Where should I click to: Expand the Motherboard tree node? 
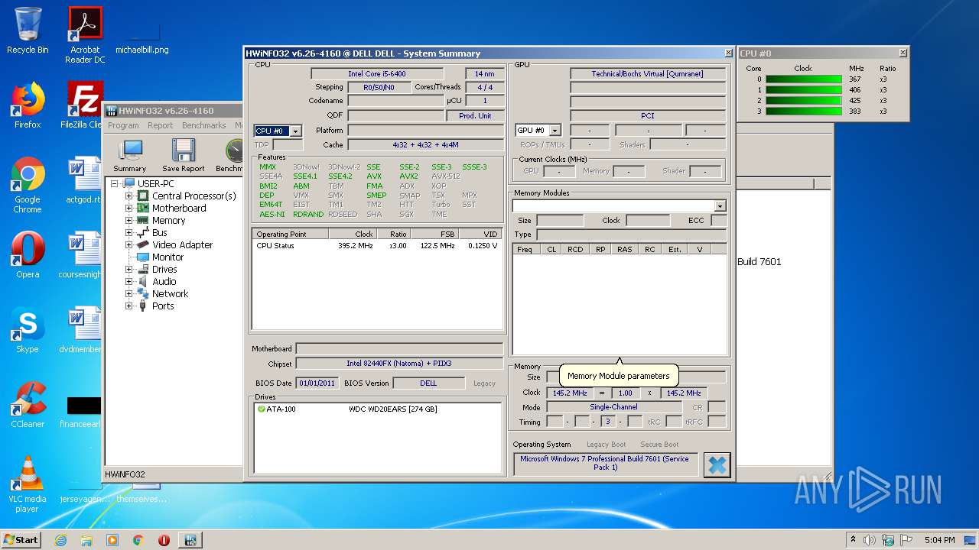click(x=129, y=209)
